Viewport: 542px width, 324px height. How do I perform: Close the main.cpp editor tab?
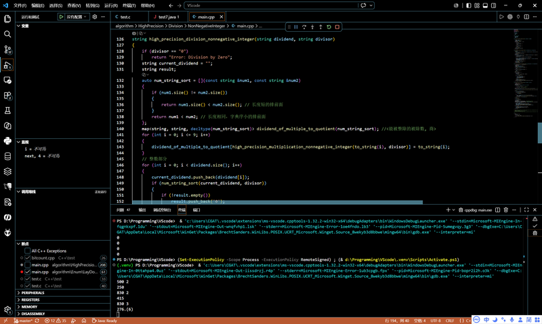(x=222, y=16)
